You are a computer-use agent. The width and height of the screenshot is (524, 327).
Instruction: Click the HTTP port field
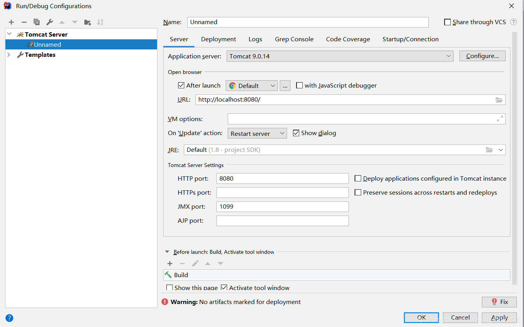pos(282,178)
